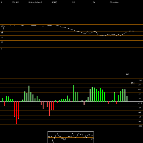
Task: Click the MR axis label 80
Action: pos(139,85)
